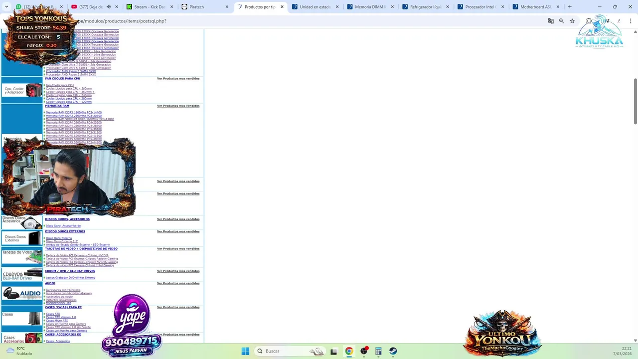
Task: Click the Cases tower category image
Action: [x=22, y=318]
